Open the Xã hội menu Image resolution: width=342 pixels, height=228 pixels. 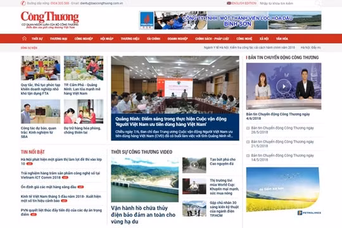pos(264,39)
